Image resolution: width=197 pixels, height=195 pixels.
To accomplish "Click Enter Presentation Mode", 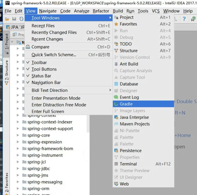I will 56,98.
